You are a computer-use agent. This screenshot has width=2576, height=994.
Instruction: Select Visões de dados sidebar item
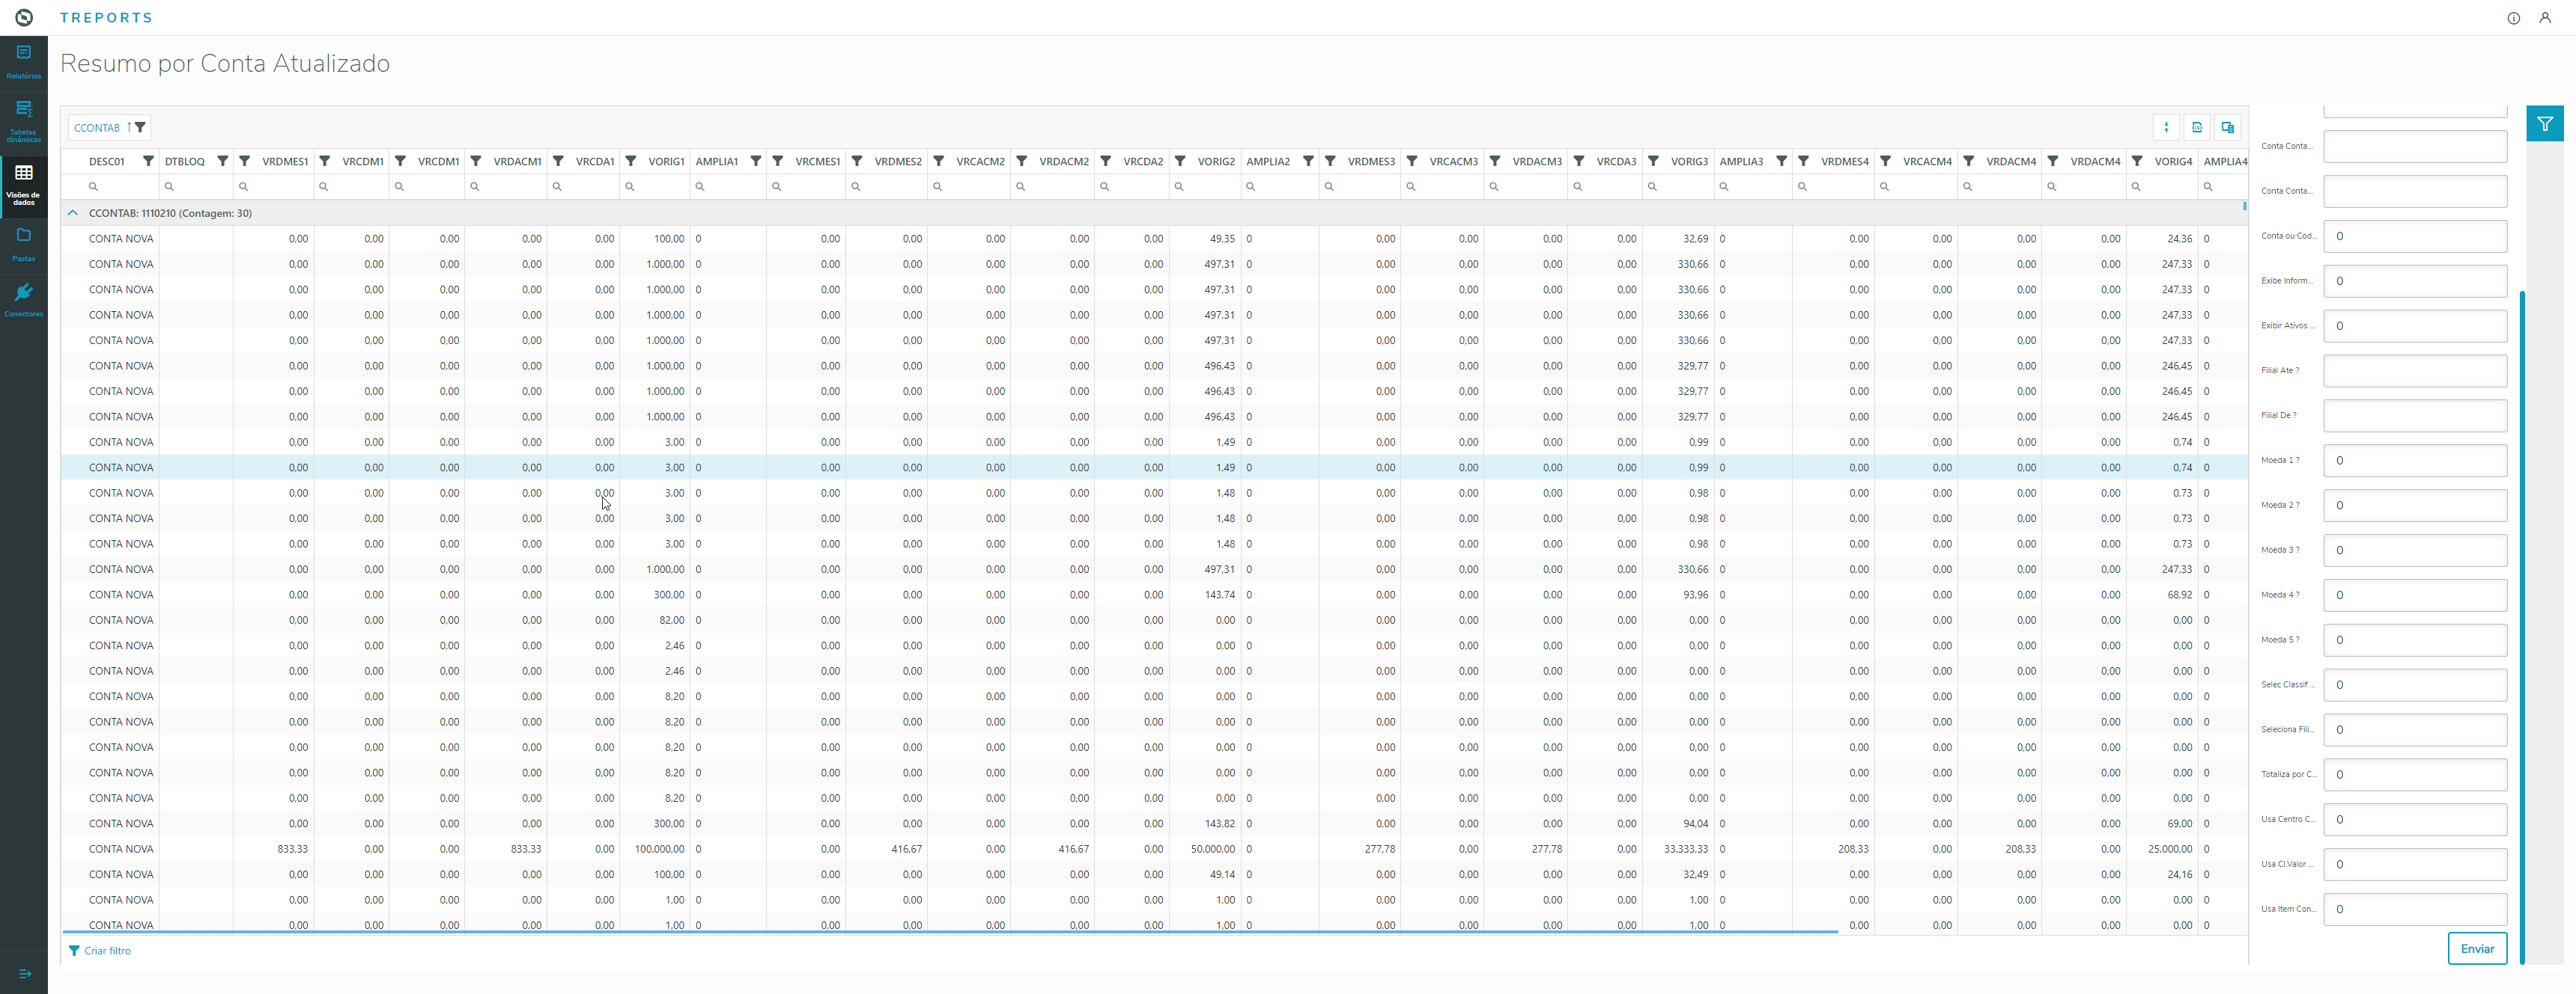pyautogui.click(x=24, y=184)
